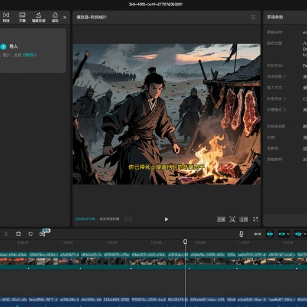Click the 比例 aspect ratio button

pos(244,219)
